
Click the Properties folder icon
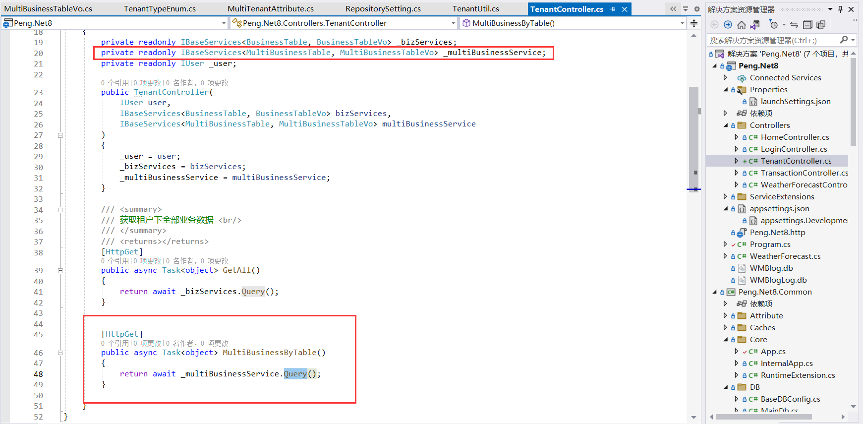click(742, 90)
